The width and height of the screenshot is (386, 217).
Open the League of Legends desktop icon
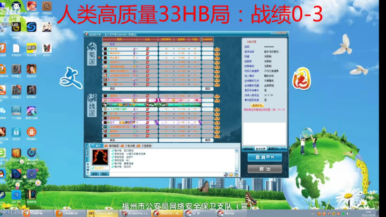(x=32, y=195)
